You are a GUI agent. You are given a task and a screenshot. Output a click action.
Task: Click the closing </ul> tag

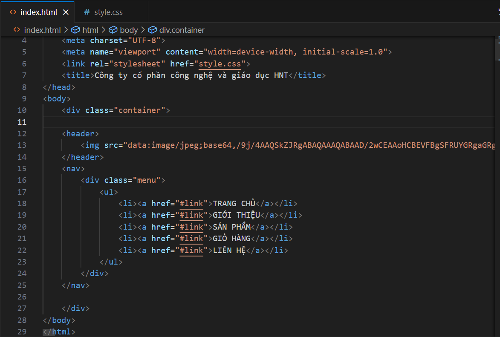(x=111, y=262)
